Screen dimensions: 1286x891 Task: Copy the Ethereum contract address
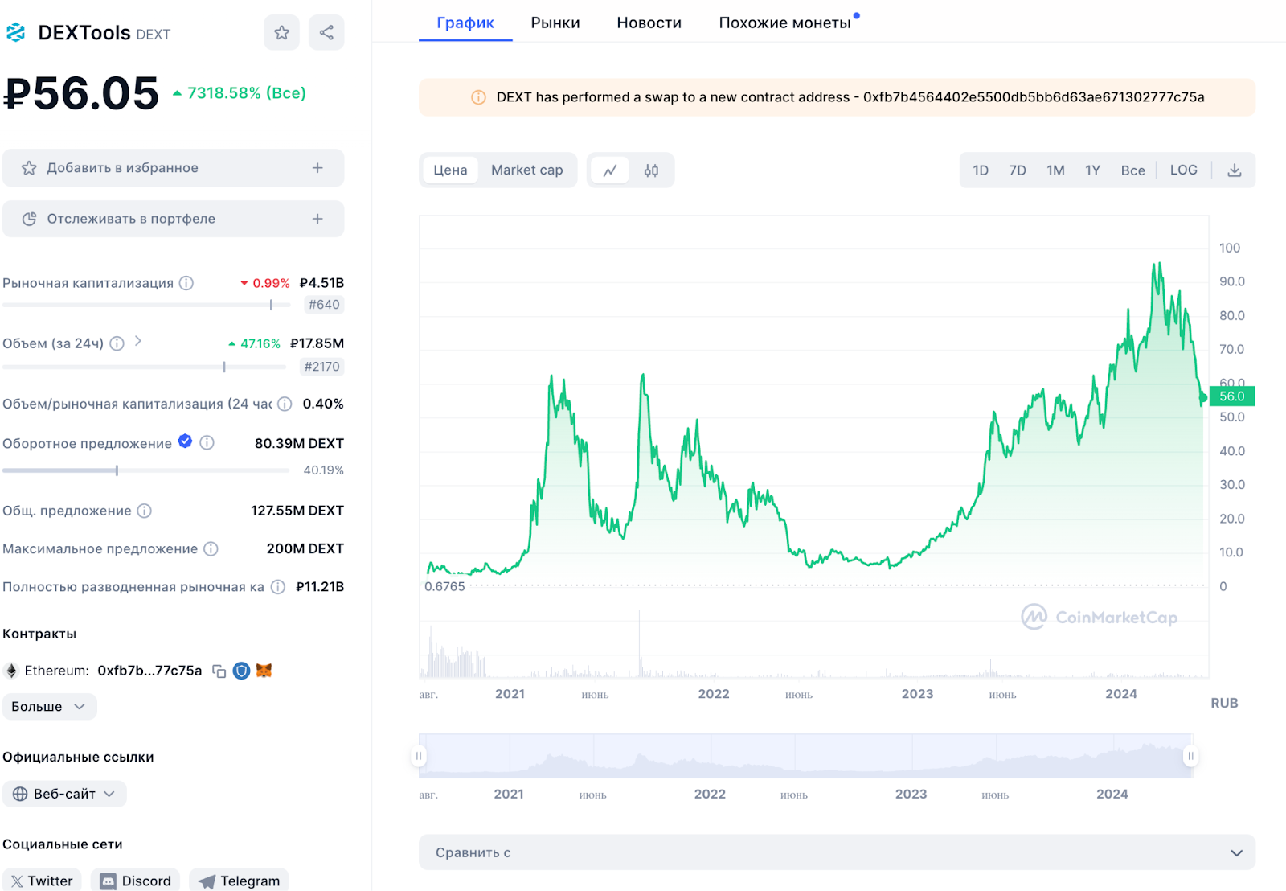click(219, 671)
